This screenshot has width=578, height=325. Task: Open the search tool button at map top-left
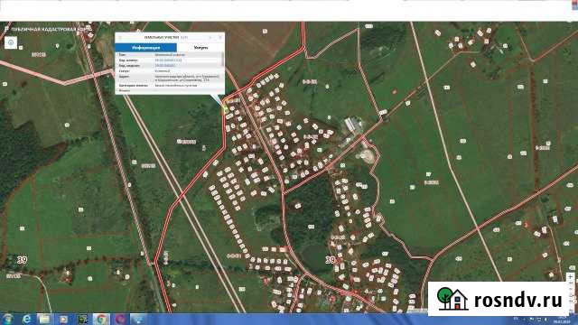[11, 42]
